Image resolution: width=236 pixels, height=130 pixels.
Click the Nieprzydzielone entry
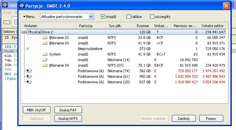click(90, 49)
